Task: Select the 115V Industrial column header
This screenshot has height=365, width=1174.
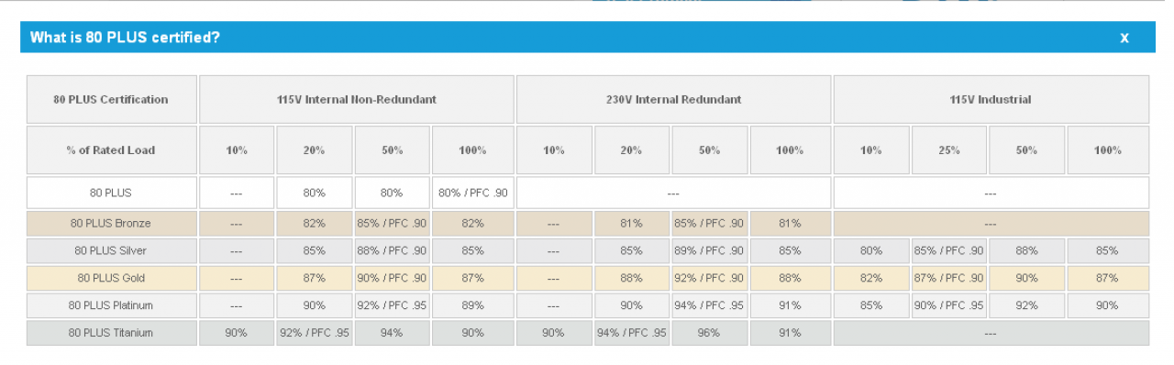Action: pos(991,99)
